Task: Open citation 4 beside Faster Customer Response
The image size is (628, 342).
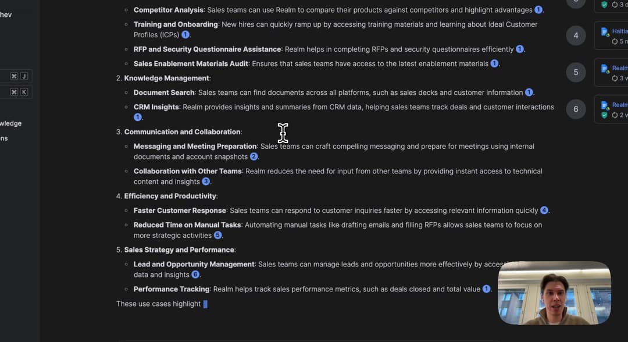Action: tap(544, 211)
